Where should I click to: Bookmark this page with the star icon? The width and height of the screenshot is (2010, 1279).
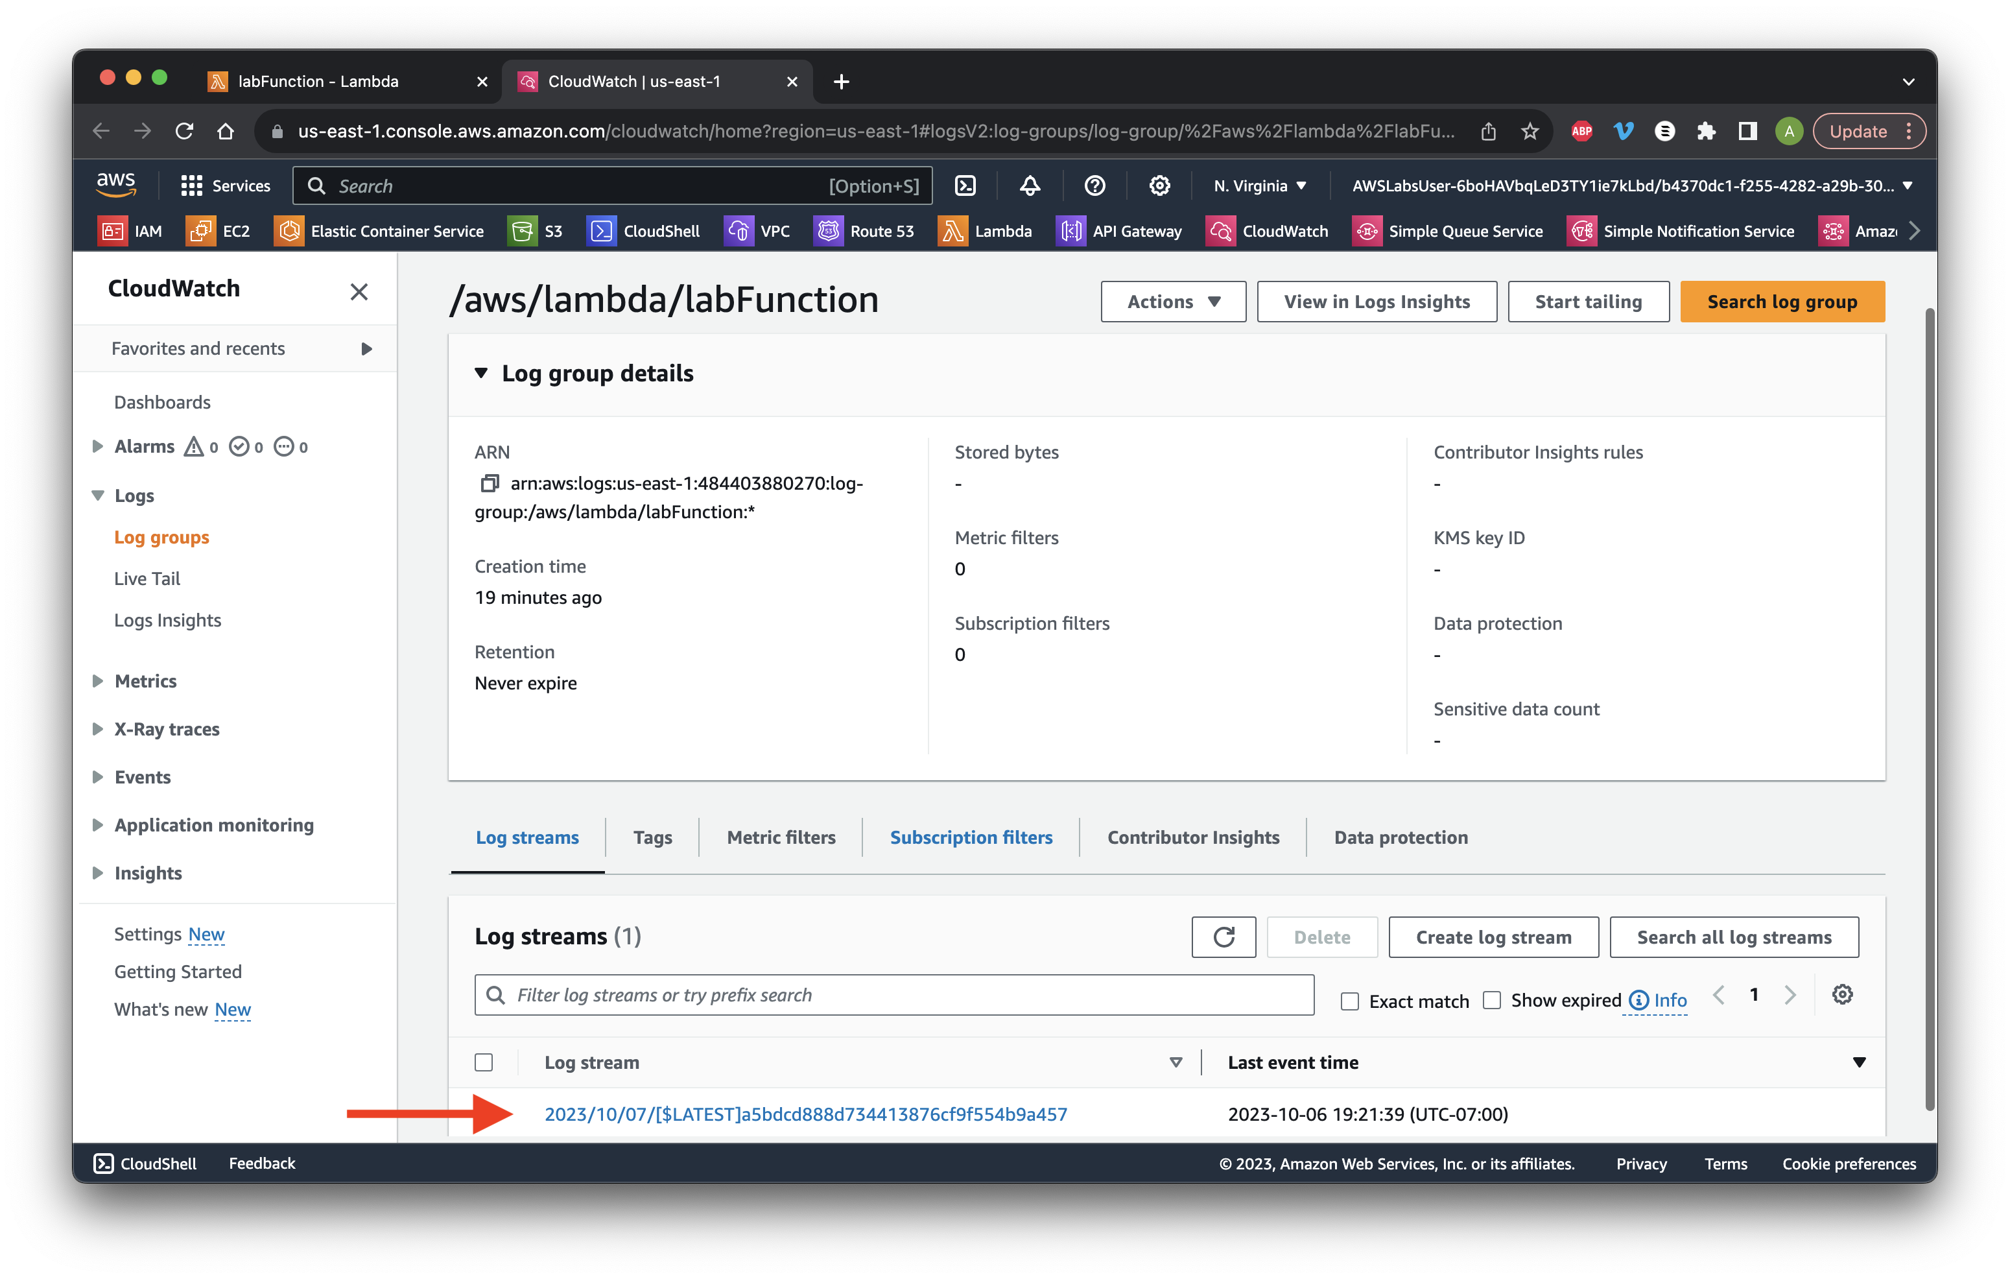pyautogui.click(x=1529, y=131)
